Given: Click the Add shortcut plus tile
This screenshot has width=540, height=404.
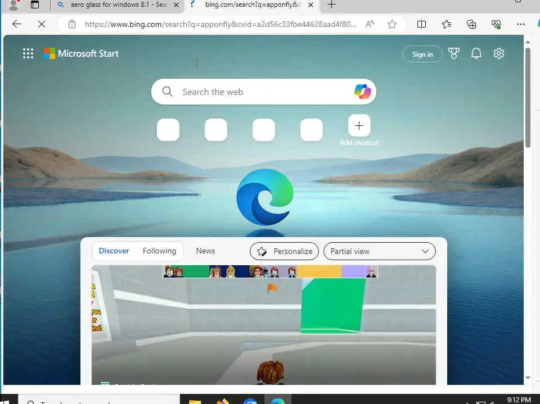Looking at the screenshot, I should point(359,126).
